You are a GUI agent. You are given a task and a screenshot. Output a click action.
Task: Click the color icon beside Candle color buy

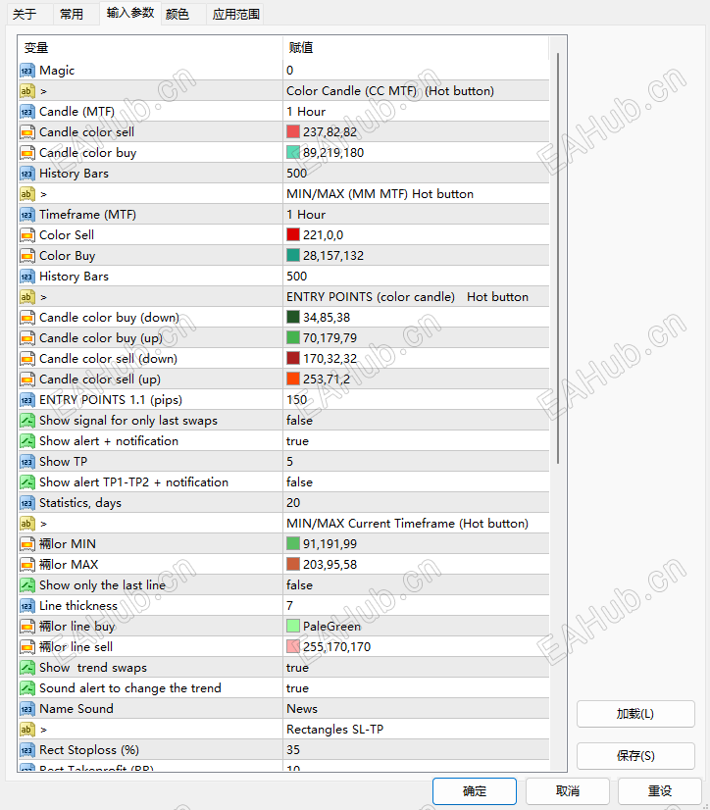pos(27,153)
